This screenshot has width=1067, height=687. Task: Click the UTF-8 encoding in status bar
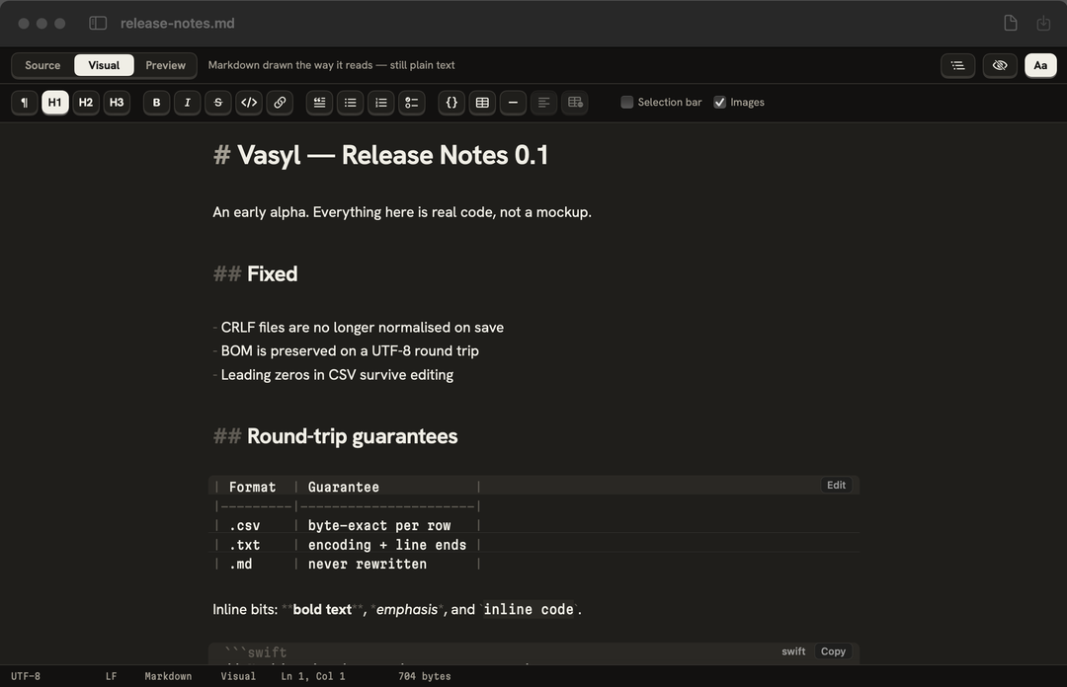point(26,676)
